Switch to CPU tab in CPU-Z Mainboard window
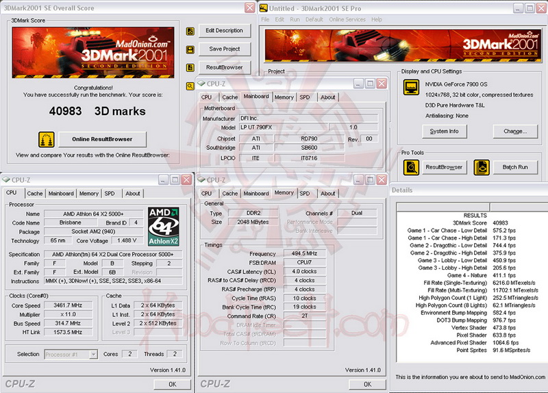This screenshot has width=548, height=393. tap(207, 97)
